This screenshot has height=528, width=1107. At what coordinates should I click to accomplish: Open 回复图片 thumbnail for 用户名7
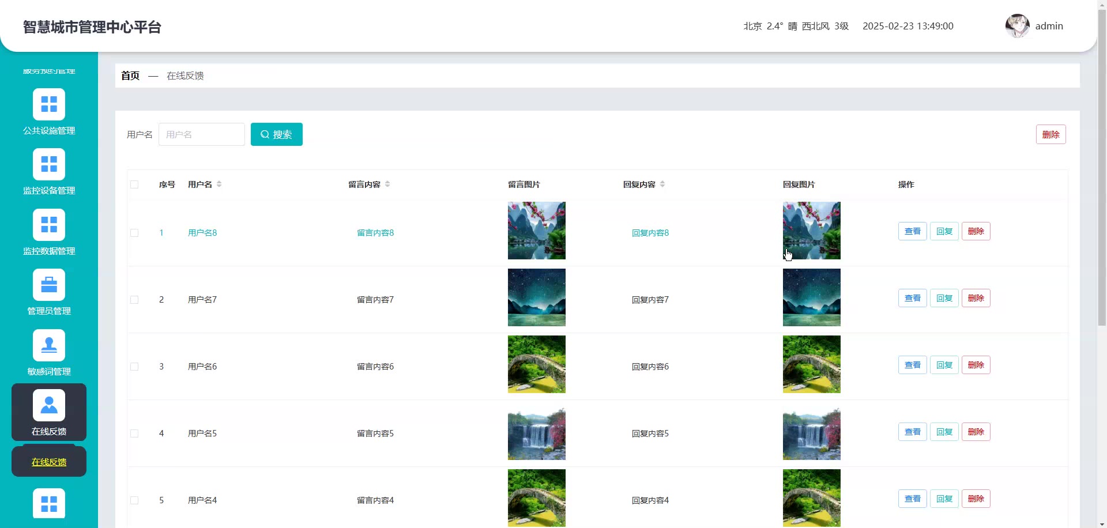[812, 297]
